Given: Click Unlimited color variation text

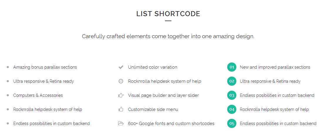Looking at the screenshot, I should point(152,67).
